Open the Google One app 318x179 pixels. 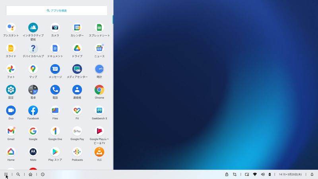[x=55, y=131]
